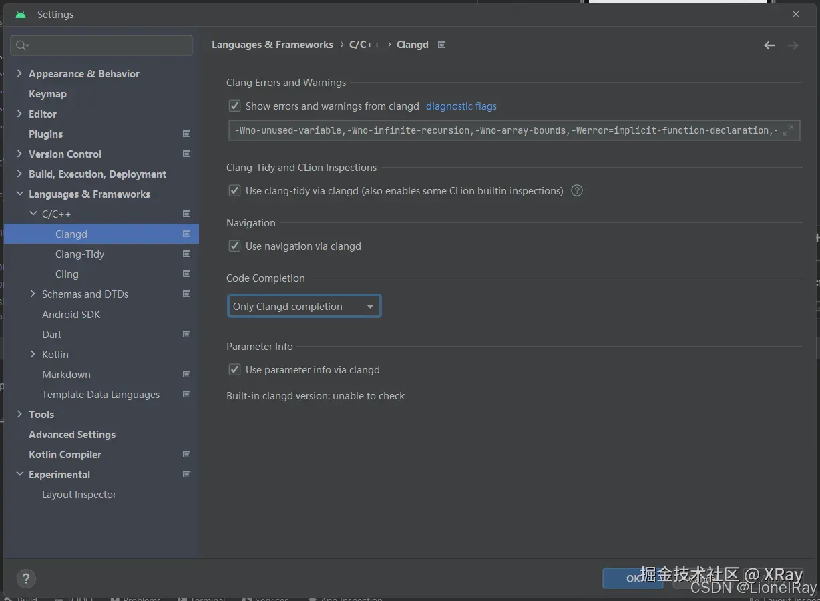Click project icon on the Plugins row
Viewport: 820px width, 601px height.
pyautogui.click(x=186, y=134)
